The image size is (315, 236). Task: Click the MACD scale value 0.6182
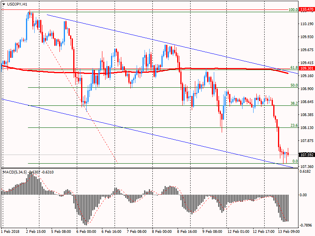tap(305, 171)
